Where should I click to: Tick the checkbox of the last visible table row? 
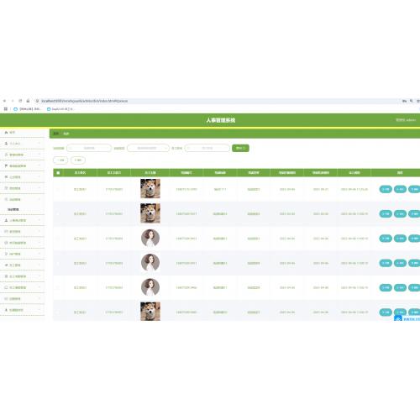[58, 312]
